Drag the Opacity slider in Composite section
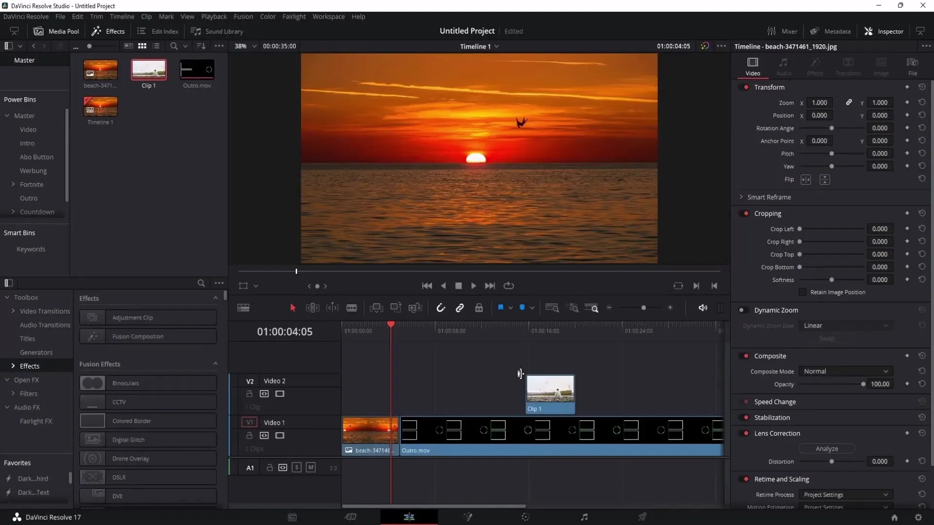This screenshot has width=934, height=525. (x=863, y=384)
